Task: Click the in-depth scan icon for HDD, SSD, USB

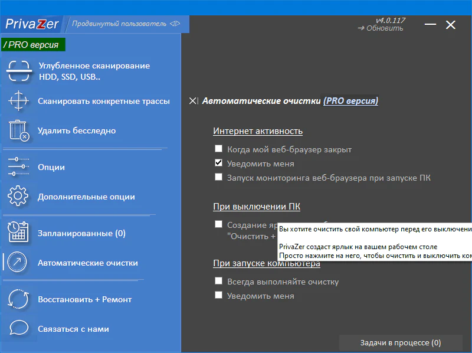Action: click(x=19, y=71)
